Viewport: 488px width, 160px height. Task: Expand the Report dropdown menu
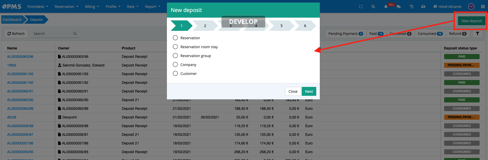152,7
